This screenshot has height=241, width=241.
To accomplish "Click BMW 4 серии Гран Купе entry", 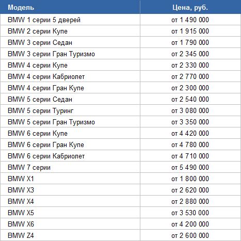I will click(46, 88).
